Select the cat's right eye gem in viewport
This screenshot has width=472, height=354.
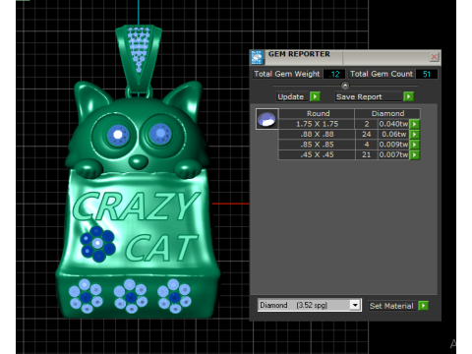160,134
